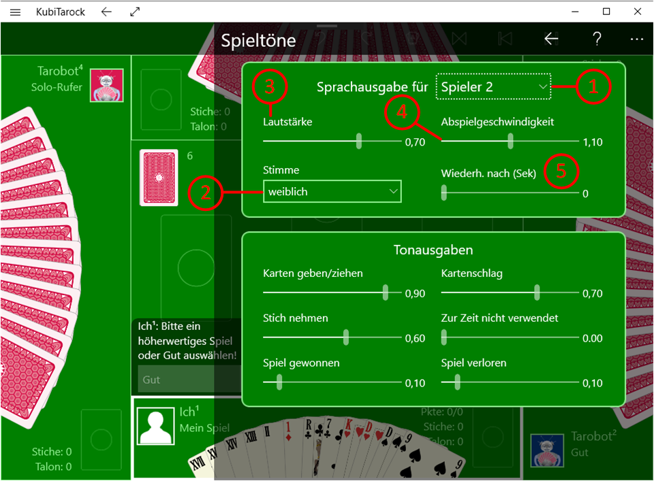This screenshot has height=481, width=654.
Task: Expand the Sprachausgabe für Spieler 2 dropdown
Action: pos(493,87)
